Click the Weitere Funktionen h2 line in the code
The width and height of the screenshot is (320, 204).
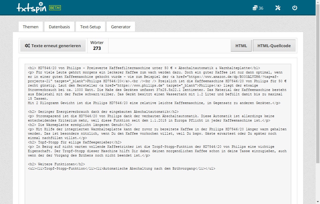point(57,164)
